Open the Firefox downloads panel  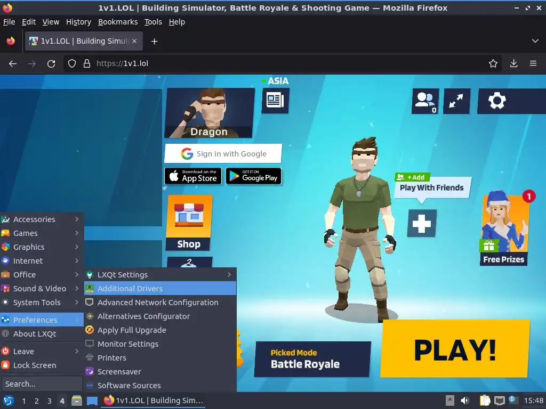[513, 63]
